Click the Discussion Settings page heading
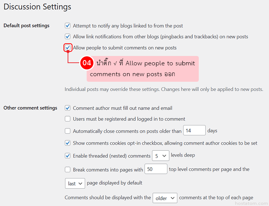Screen dimensions: 269x206 point(37,7)
